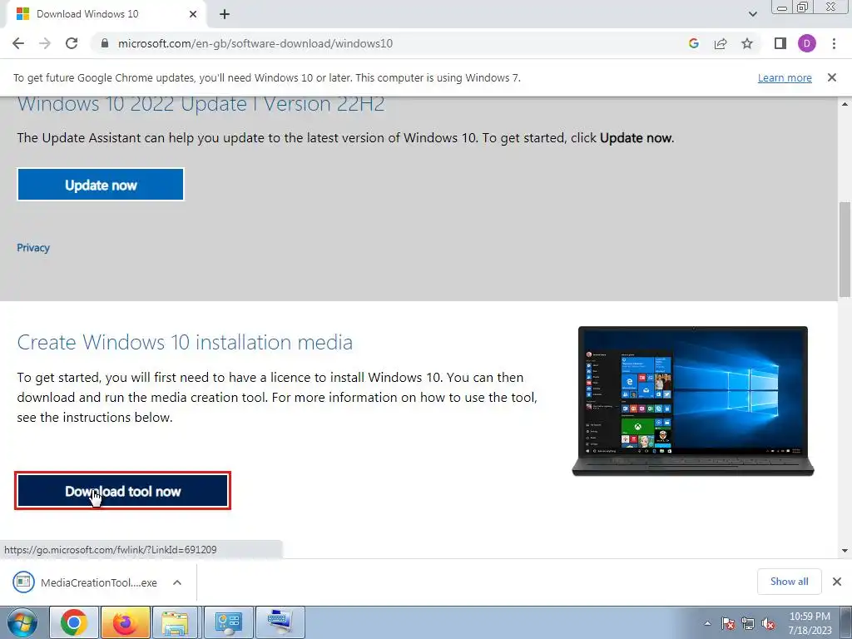
Task: View site information via the padlock icon
Action: pyautogui.click(x=104, y=43)
